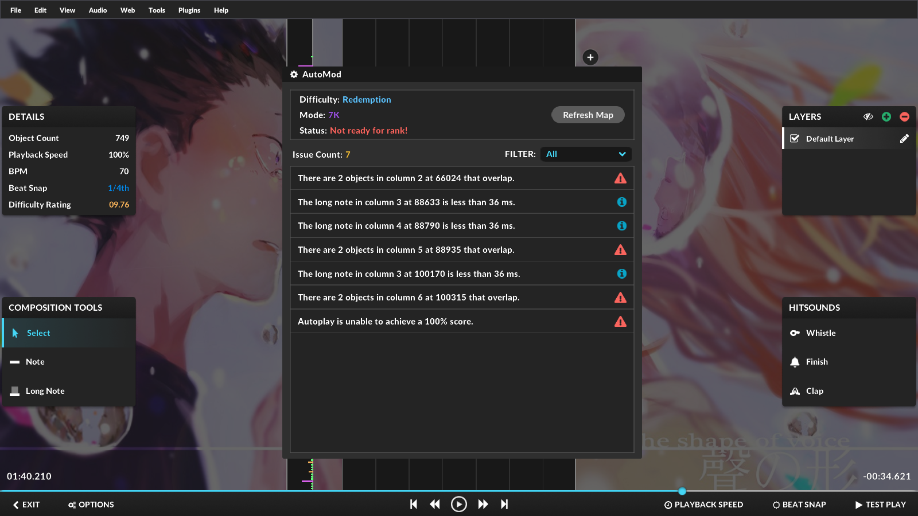Screen dimensions: 918x516
Task: Open the View menu
Action: click(x=67, y=10)
